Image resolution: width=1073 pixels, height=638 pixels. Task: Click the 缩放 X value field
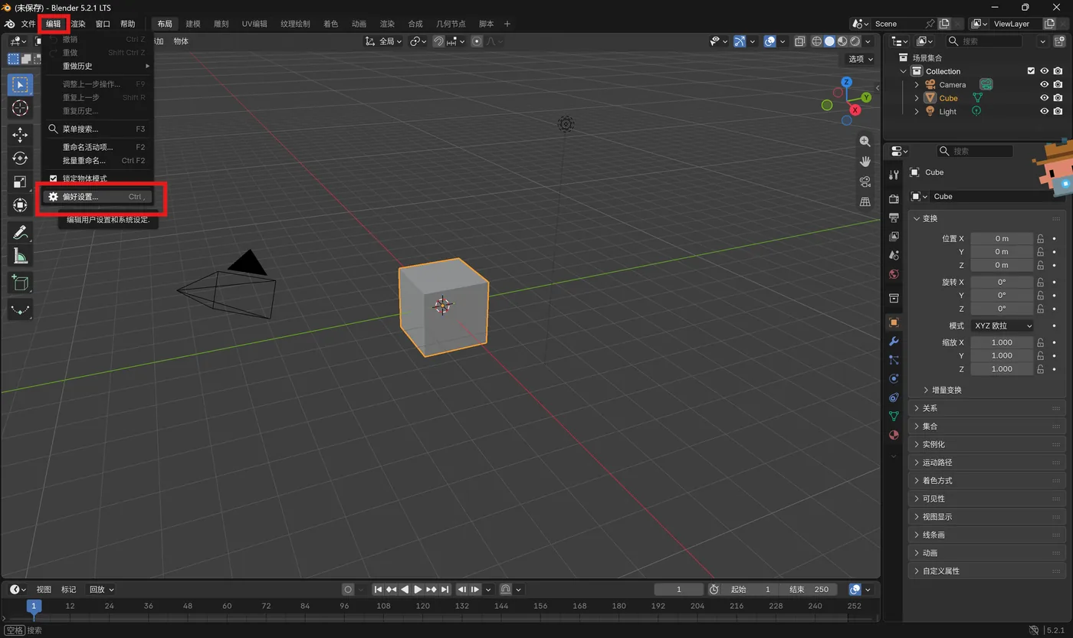(x=1002, y=342)
